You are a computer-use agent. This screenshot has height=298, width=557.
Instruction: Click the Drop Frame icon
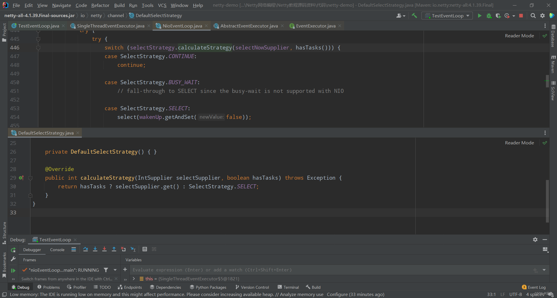click(123, 249)
